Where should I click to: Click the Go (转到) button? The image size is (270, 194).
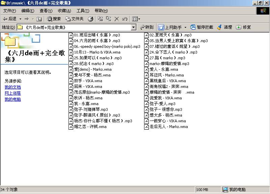[x=146, y=27]
